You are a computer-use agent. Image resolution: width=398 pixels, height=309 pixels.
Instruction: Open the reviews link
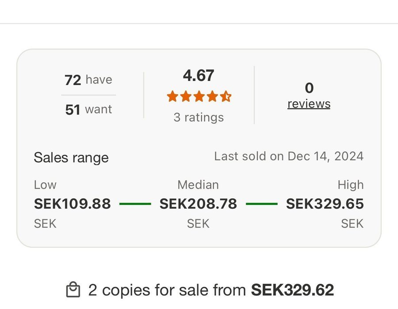click(309, 104)
